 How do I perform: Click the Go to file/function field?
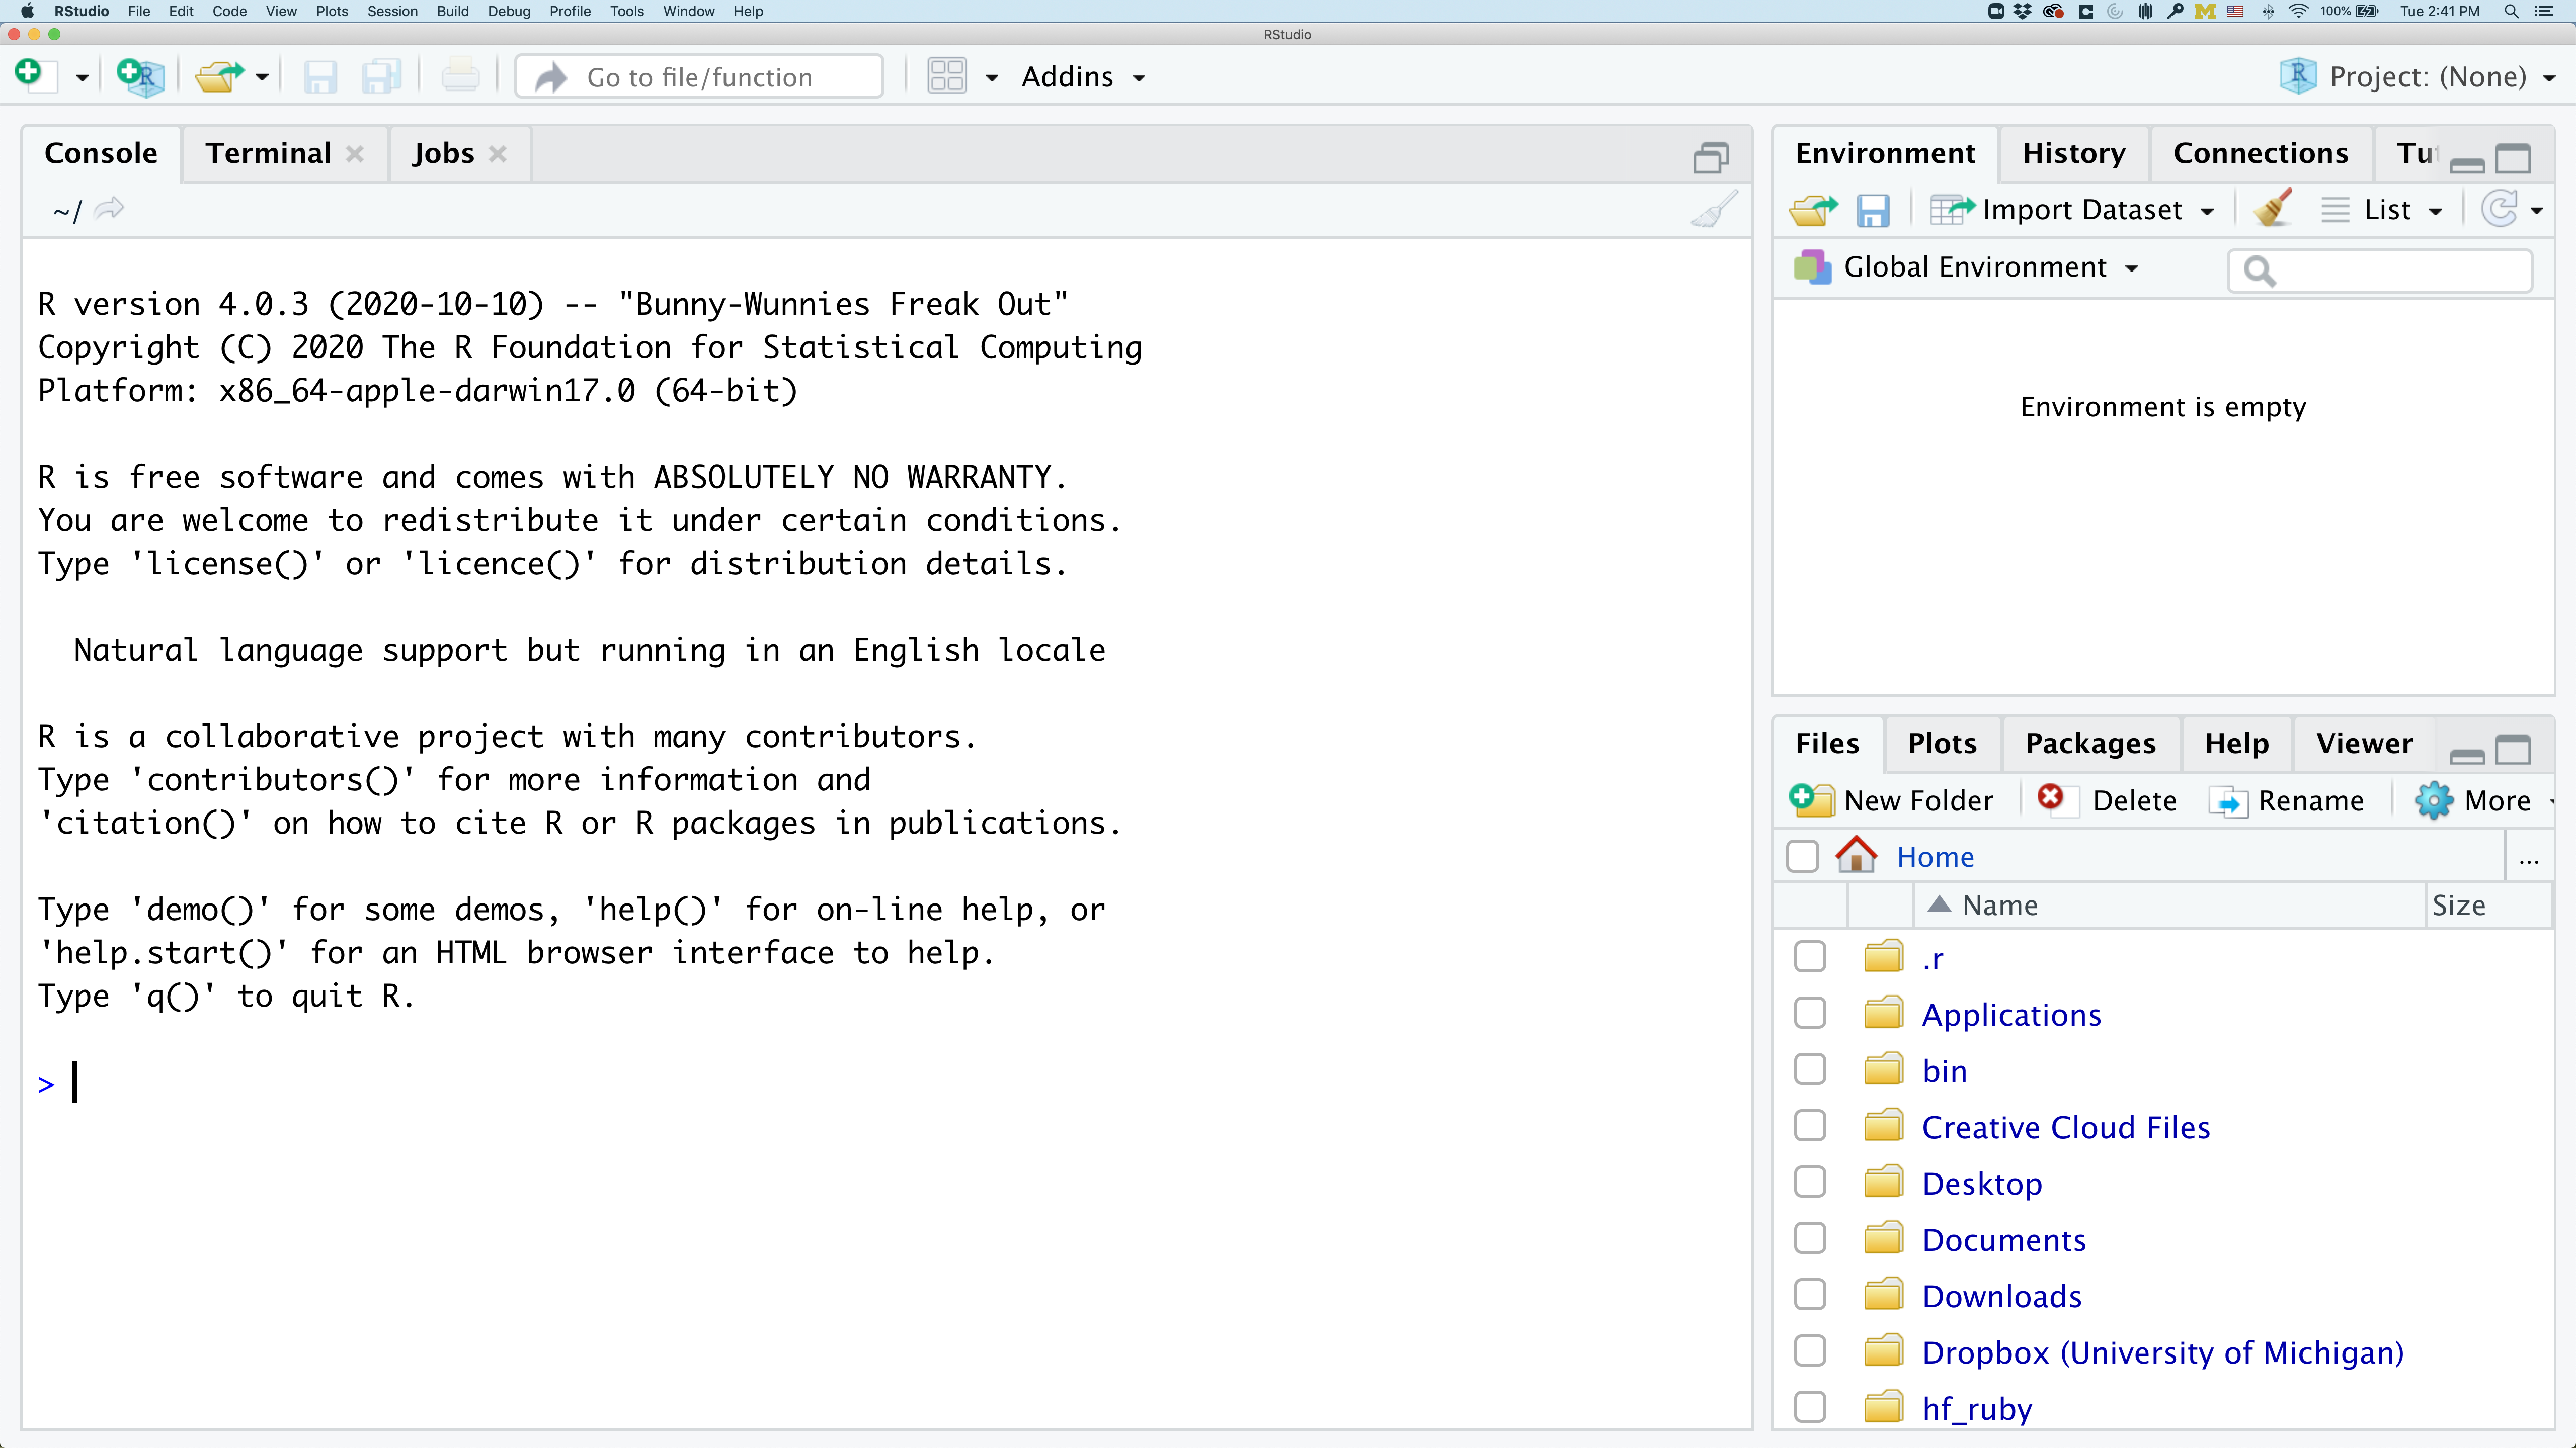click(x=699, y=77)
